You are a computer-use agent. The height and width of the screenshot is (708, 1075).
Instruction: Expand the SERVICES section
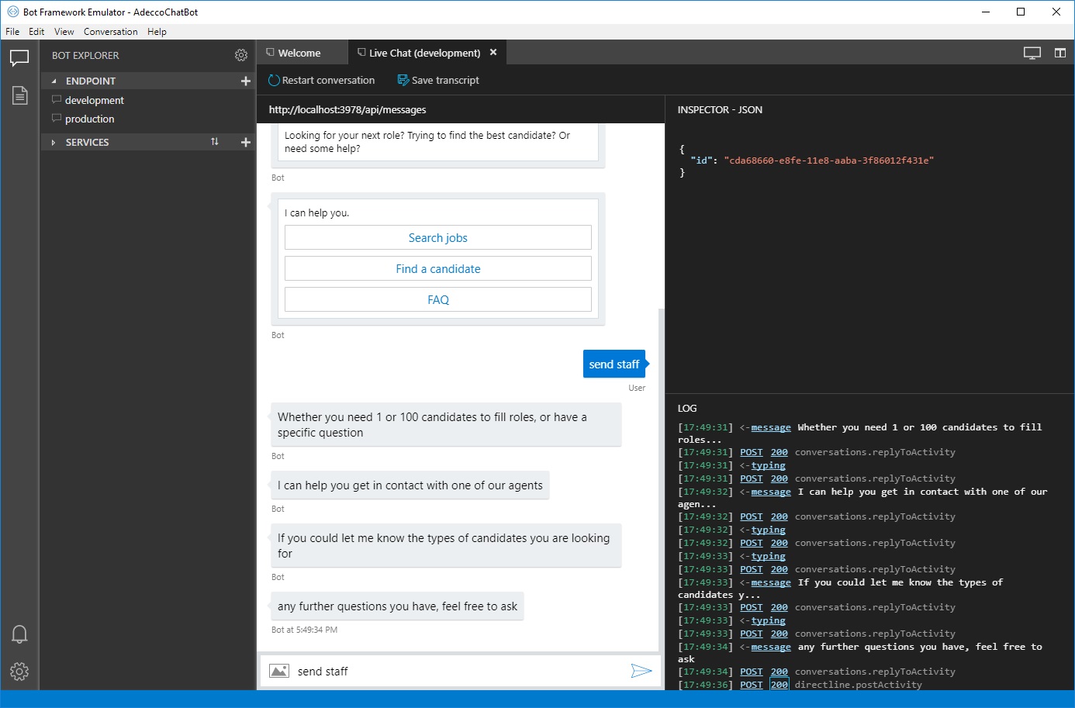click(x=54, y=142)
